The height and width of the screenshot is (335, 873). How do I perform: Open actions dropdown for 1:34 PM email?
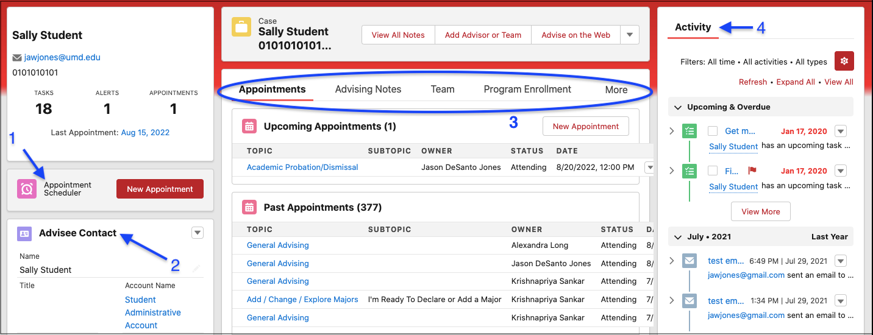[x=841, y=301]
